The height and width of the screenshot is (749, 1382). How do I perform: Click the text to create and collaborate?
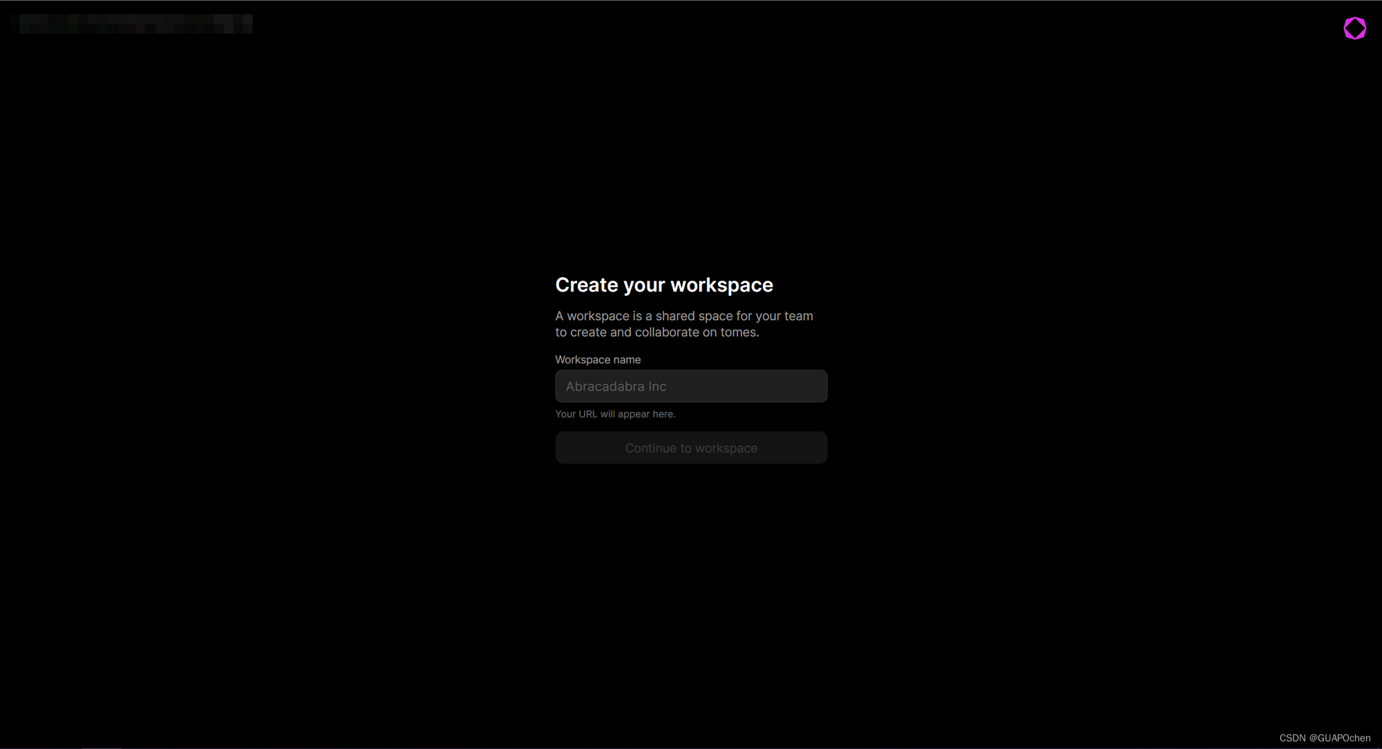coord(627,332)
